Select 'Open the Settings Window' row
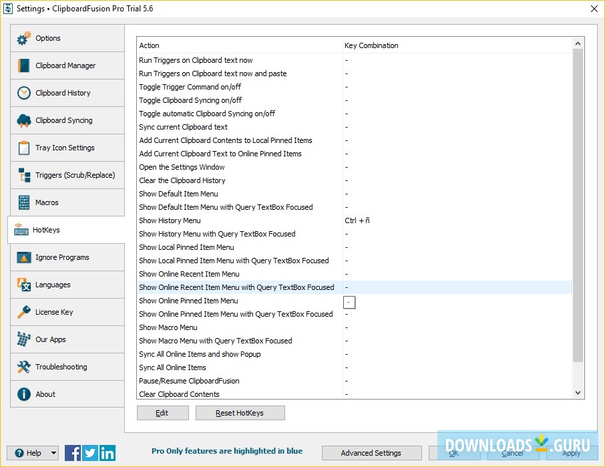Viewport: 605px width, 467px height. coord(354,167)
